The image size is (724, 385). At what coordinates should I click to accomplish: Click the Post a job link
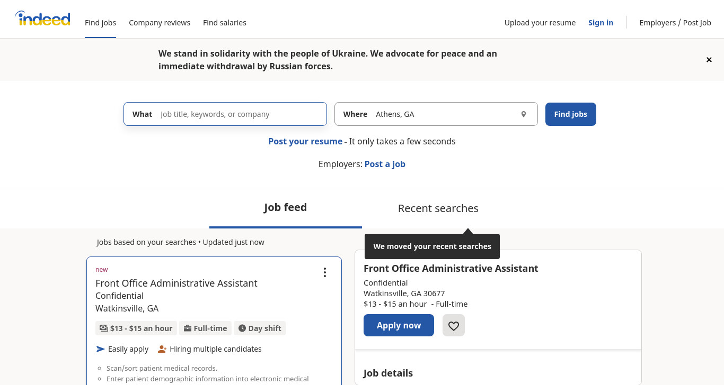click(385, 164)
